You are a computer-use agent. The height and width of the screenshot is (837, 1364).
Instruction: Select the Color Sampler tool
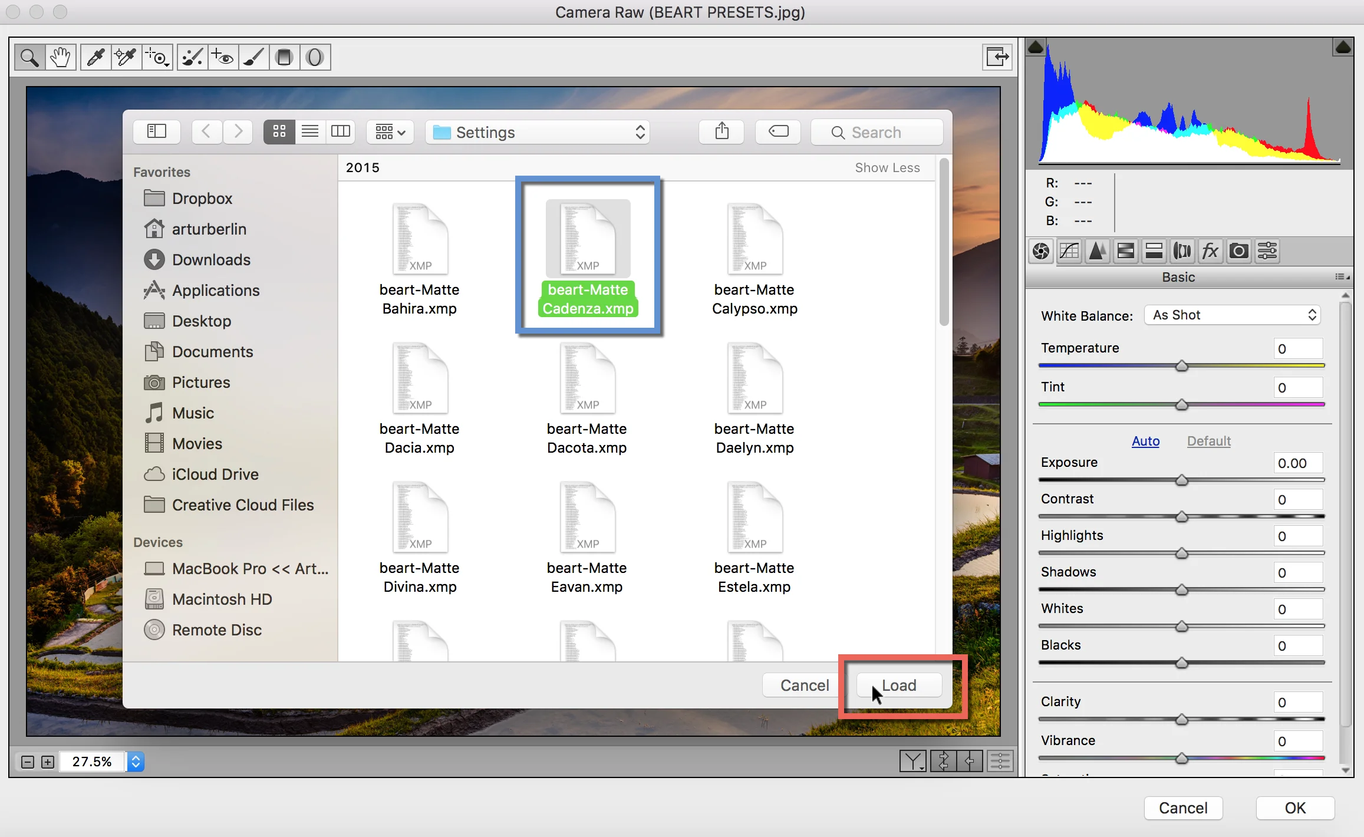pyautogui.click(x=125, y=57)
